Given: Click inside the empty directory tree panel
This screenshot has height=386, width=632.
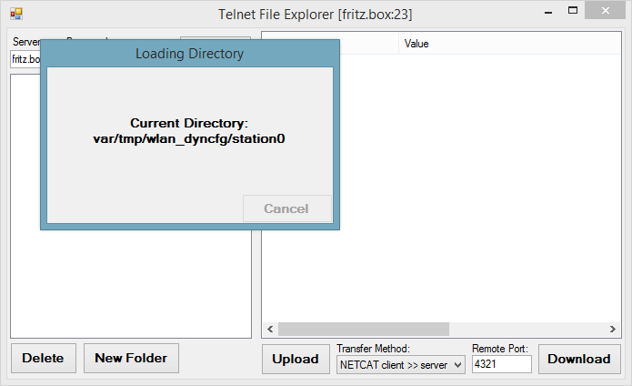Looking at the screenshot, I should coord(131,284).
